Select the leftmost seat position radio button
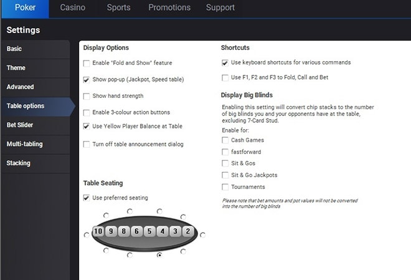The height and width of the screenshot is (280, 411). [86, 235]
